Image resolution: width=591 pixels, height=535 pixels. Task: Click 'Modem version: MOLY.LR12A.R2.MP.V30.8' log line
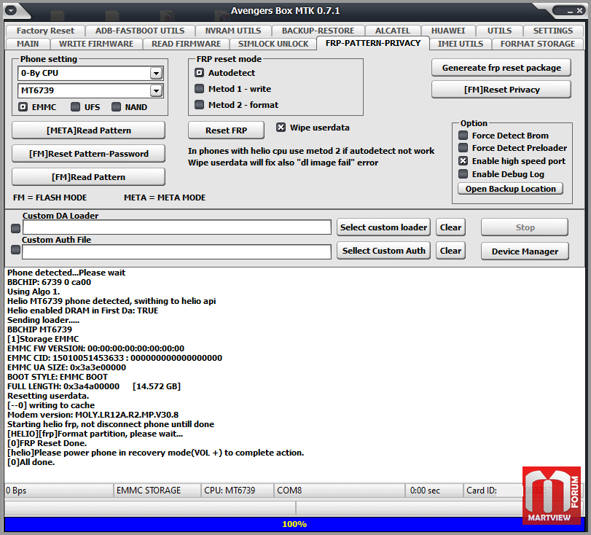click(x=93, y=415)
